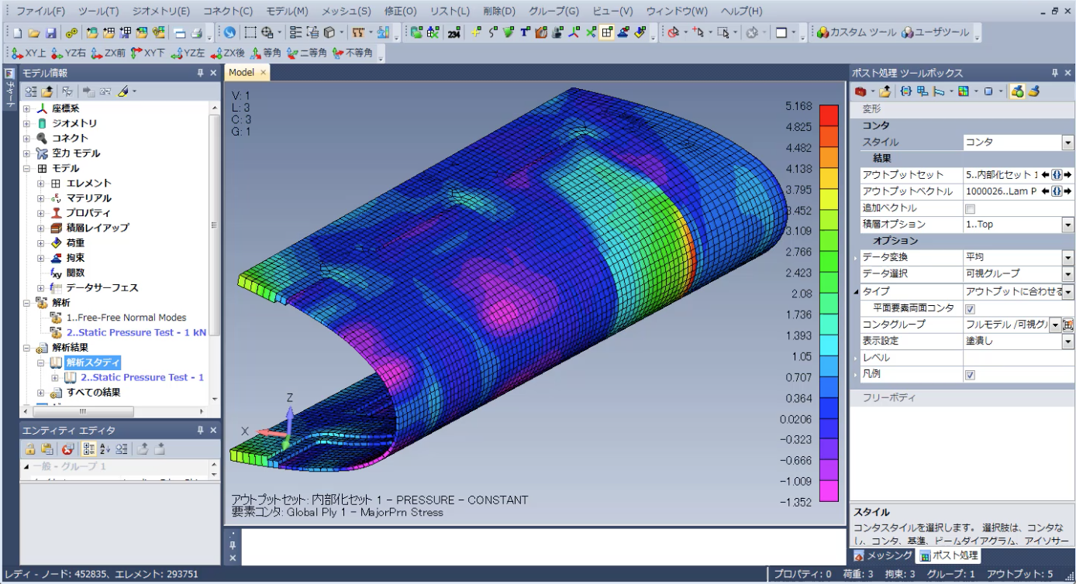Click the blue "T" text icon in toolbar
The width and height of the screenshot is (1076, 584).
tap(525, 33)
